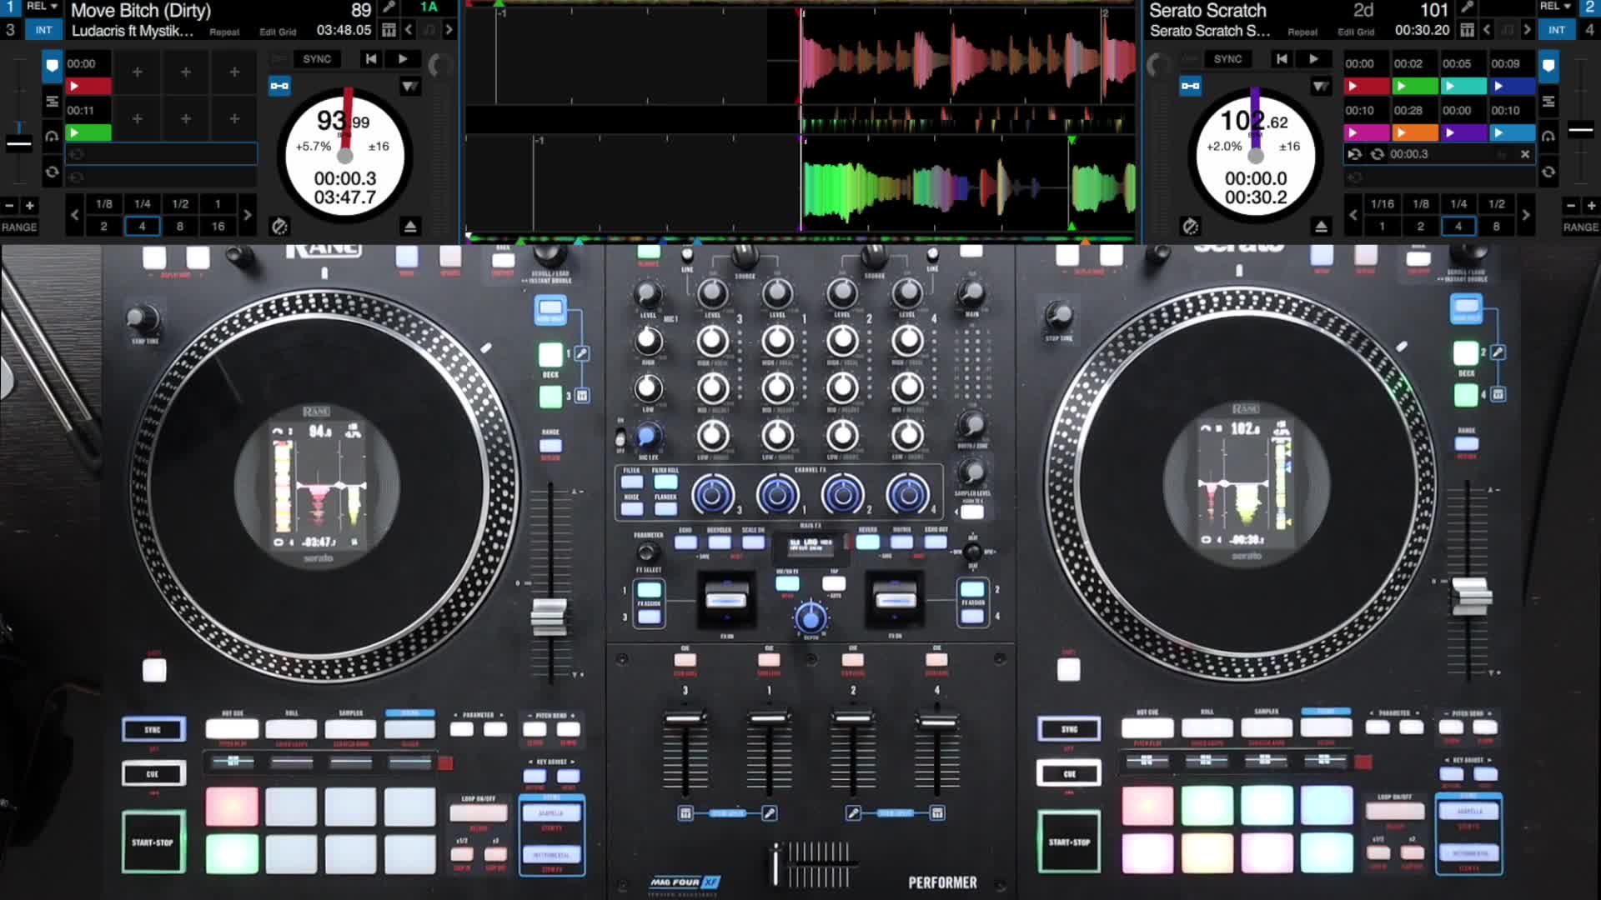Eject the track from right deck

coord(1321,227)
